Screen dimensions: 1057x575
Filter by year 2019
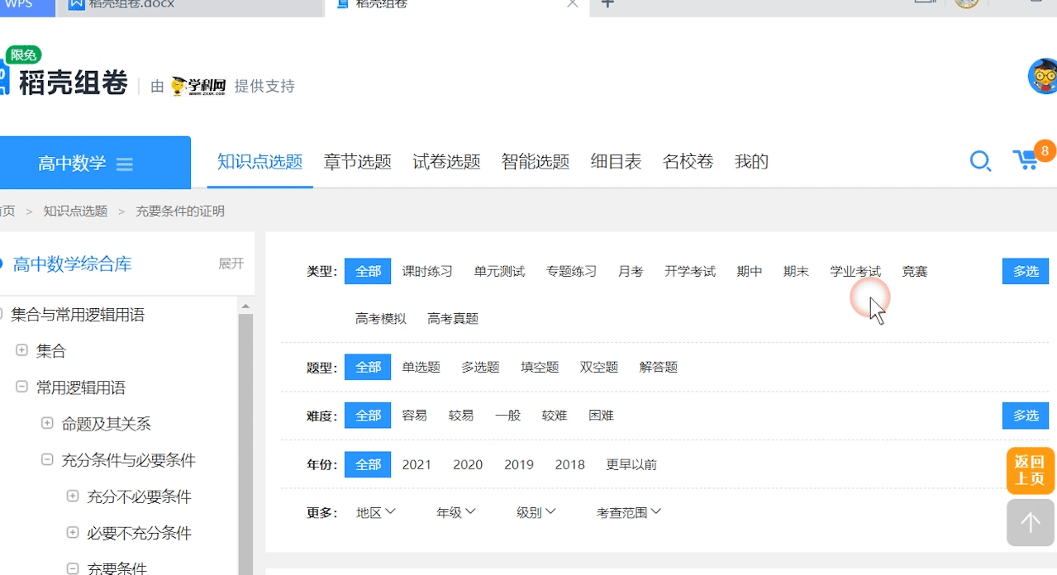click(x=519, y=464)
